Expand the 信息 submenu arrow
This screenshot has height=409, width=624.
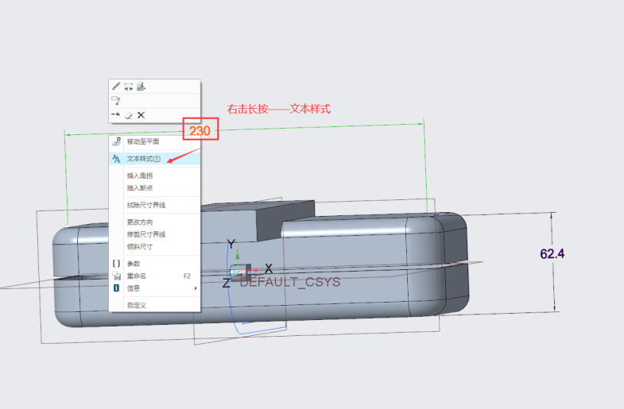(196, 288)
